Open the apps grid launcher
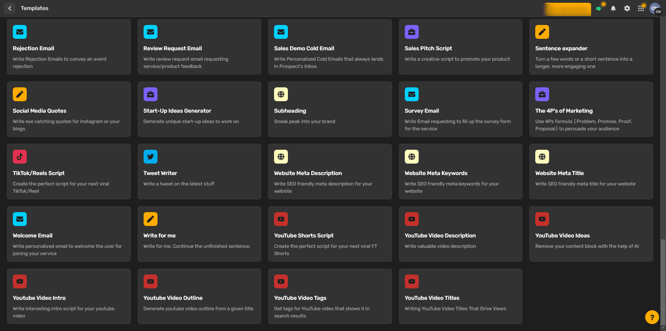 tap(641, 8)
